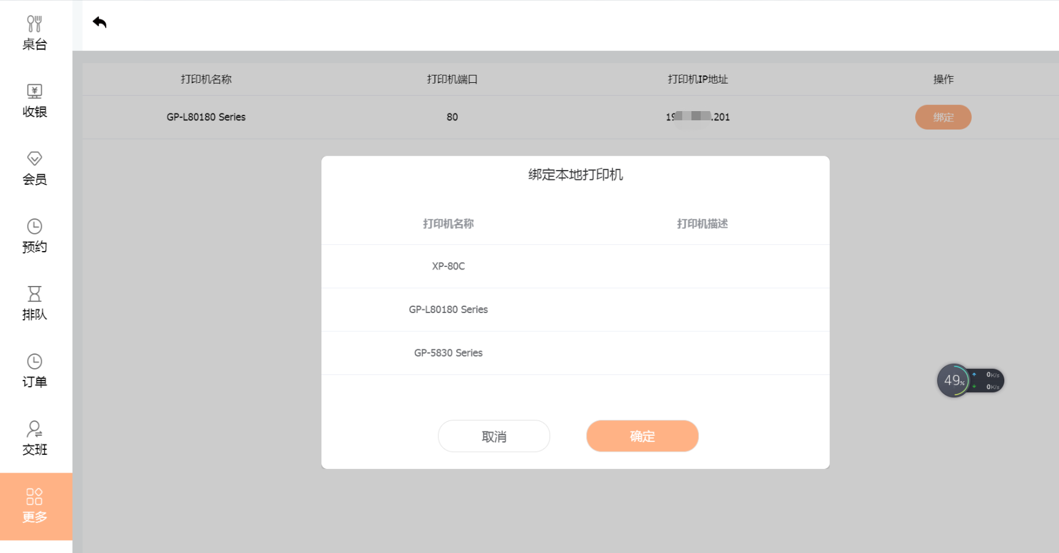Click the back arrow icon
This screenshot has height=553, width=1059.
(x=100, y=23)
